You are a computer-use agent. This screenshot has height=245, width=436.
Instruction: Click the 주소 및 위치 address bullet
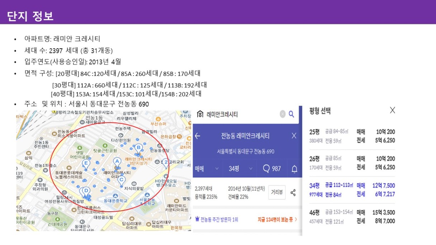86,104
